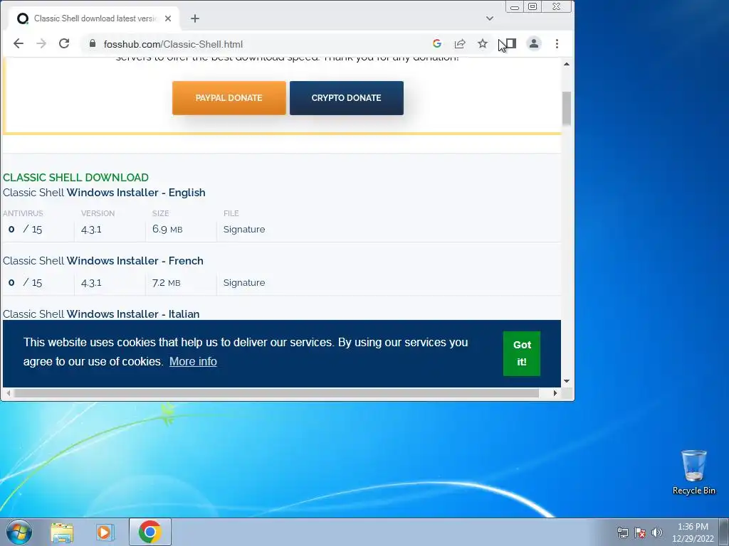
Task: Click the network tray icon
Action: (622, 532)
